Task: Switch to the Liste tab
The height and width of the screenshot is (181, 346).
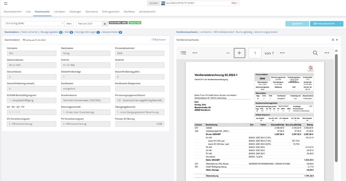Action: coord(28,12)
